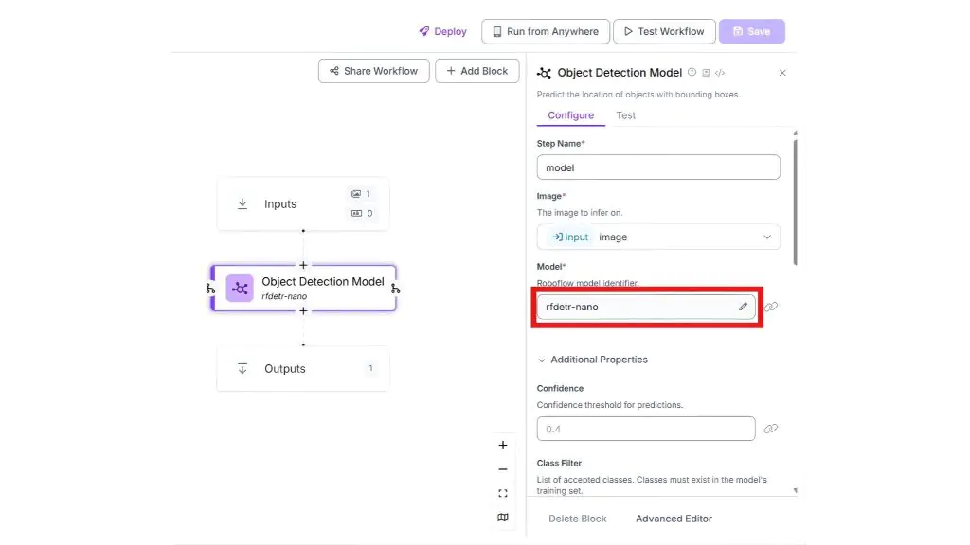Click the link icon beside Confidence field
The height and width of the screenshot is (545, 970).
771,429
